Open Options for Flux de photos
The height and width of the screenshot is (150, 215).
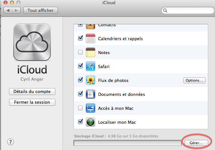pos(194,80)
